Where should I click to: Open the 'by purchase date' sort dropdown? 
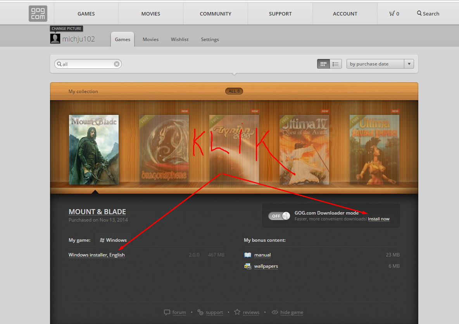click(x=380, y=64)
